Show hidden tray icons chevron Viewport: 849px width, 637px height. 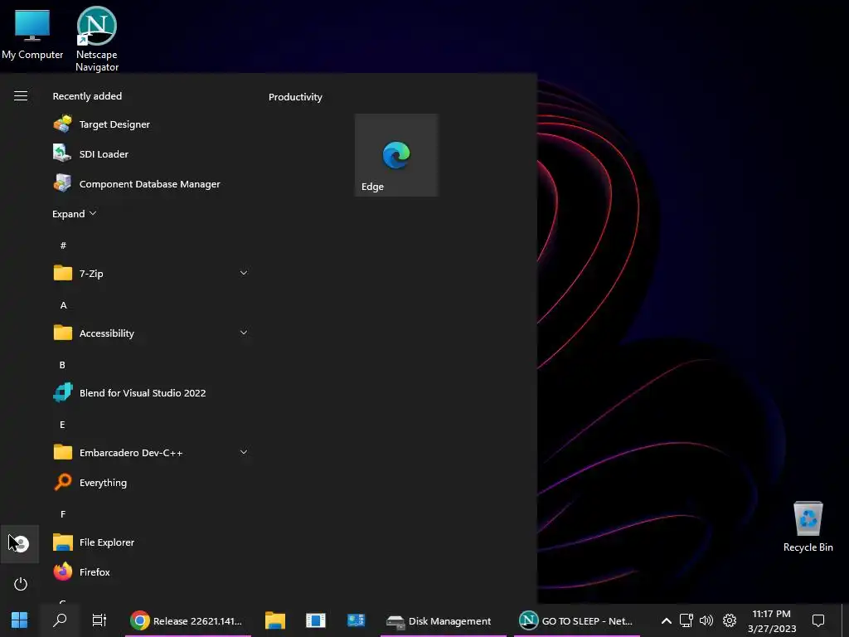[x=667, y=620]
